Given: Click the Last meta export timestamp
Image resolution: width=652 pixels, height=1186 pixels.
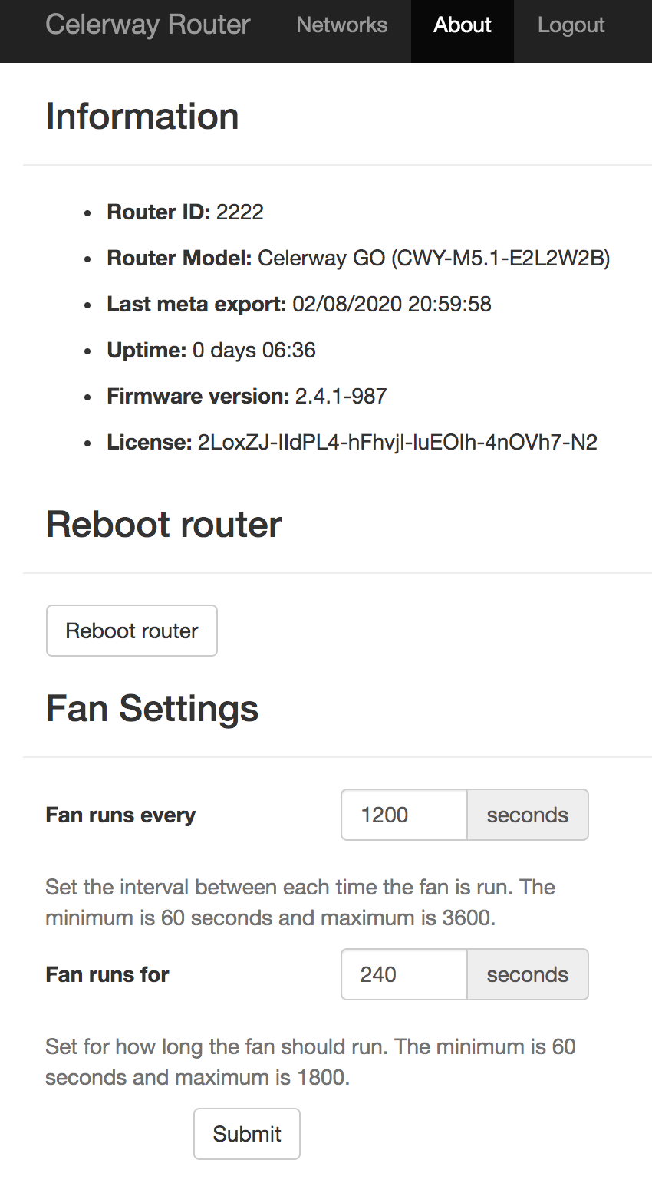Looking at the screenshot, I should click(299, 304).
